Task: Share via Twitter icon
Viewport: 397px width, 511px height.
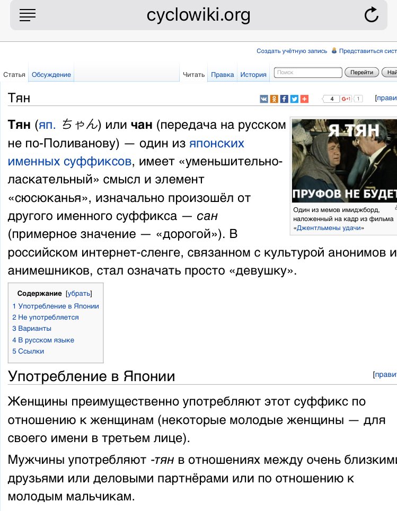Action: point(294,99)
